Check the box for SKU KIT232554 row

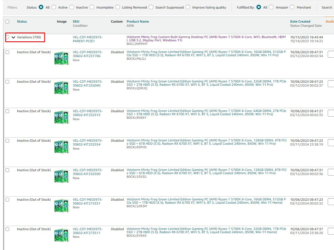tap(7, 141)
